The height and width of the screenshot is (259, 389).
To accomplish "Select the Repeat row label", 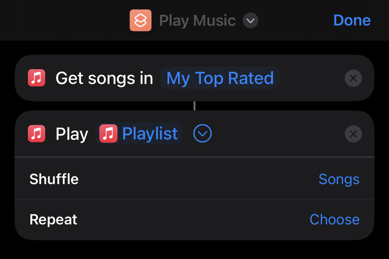I will click(53, 220).
